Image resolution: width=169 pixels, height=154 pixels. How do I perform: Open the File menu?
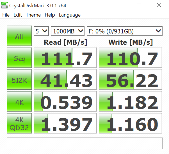[x=6, y=15]
